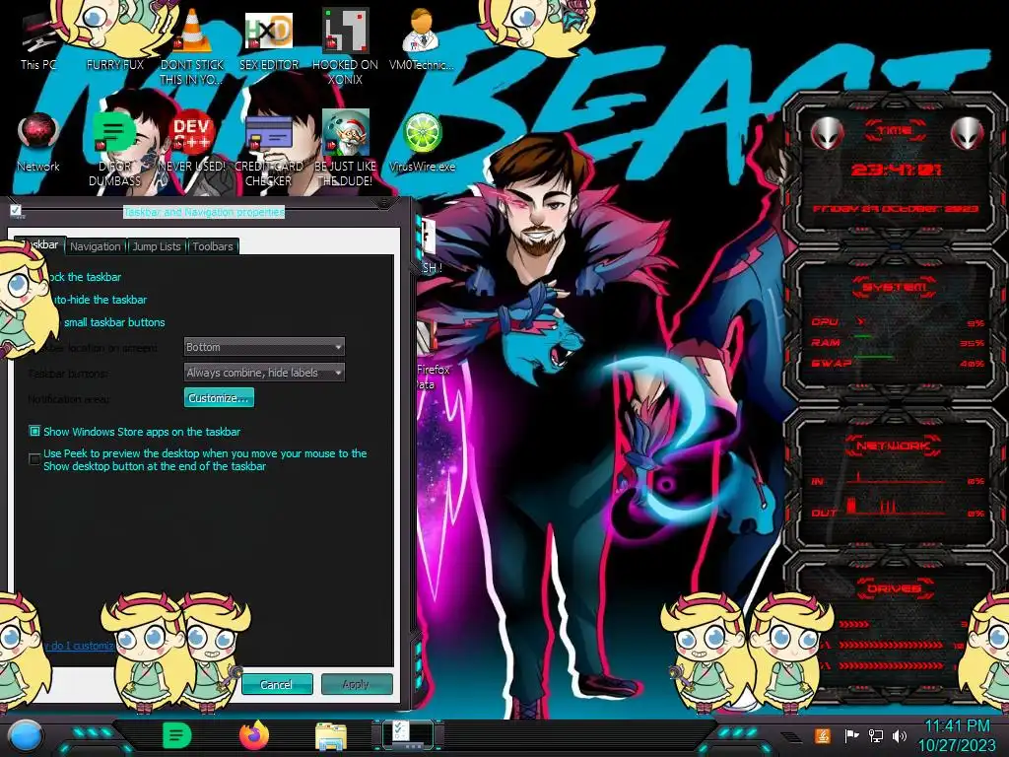Click the NETWORK header on the widget
This screenshot has width=1009, height=757.
pos(895,446)
